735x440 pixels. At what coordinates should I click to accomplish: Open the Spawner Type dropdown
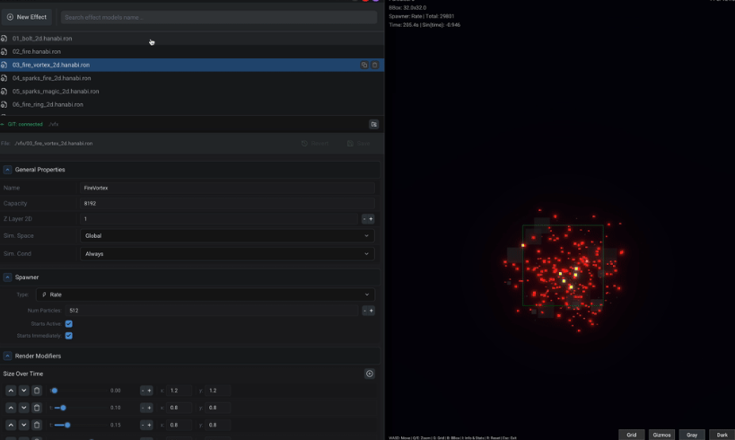point(206,295)
